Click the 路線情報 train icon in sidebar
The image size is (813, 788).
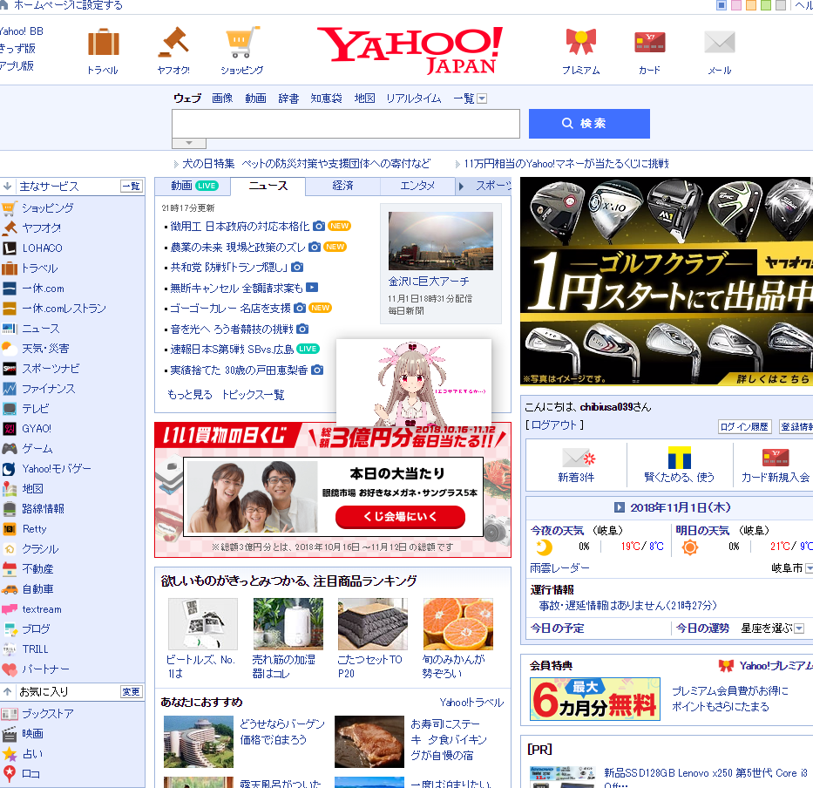click(x=10, y=509)
